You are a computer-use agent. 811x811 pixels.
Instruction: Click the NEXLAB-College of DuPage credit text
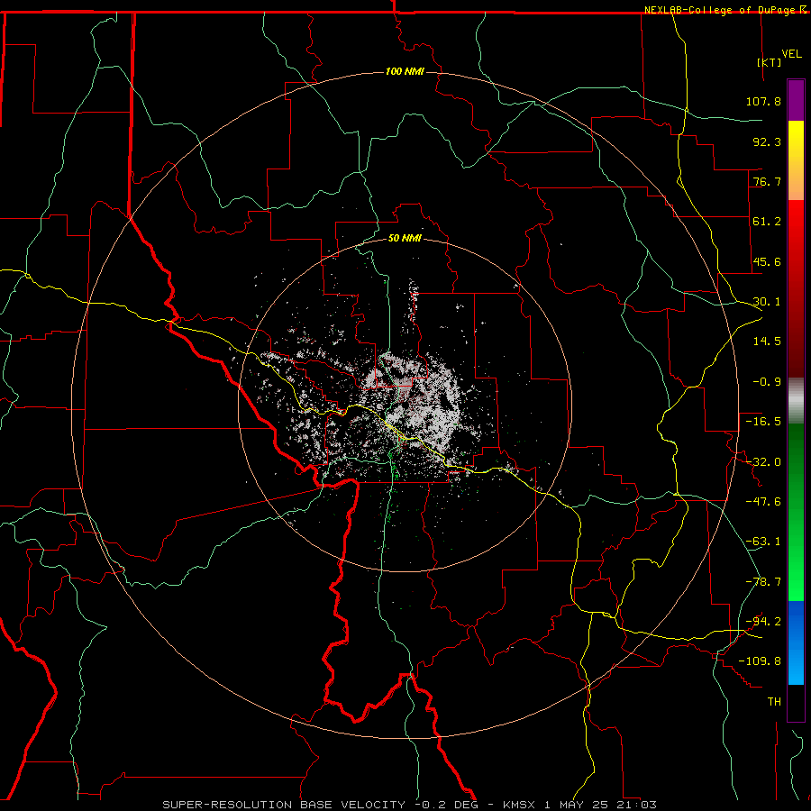tap(721, 10)
